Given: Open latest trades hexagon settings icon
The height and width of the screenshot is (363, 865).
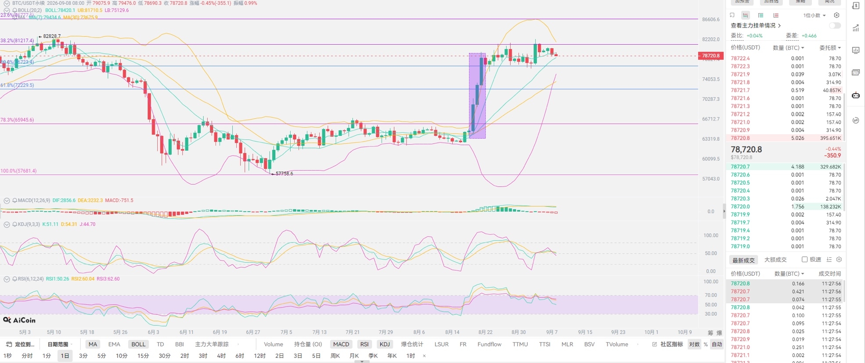Looking at the screenshot, I should [839, 260].
